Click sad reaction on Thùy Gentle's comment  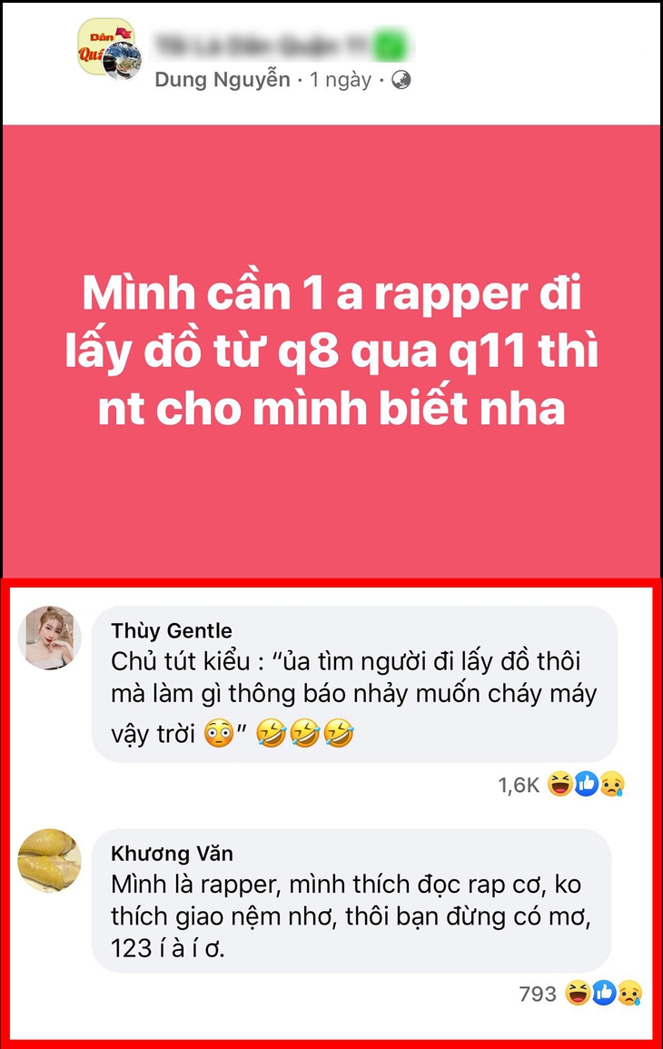point(612,784)
